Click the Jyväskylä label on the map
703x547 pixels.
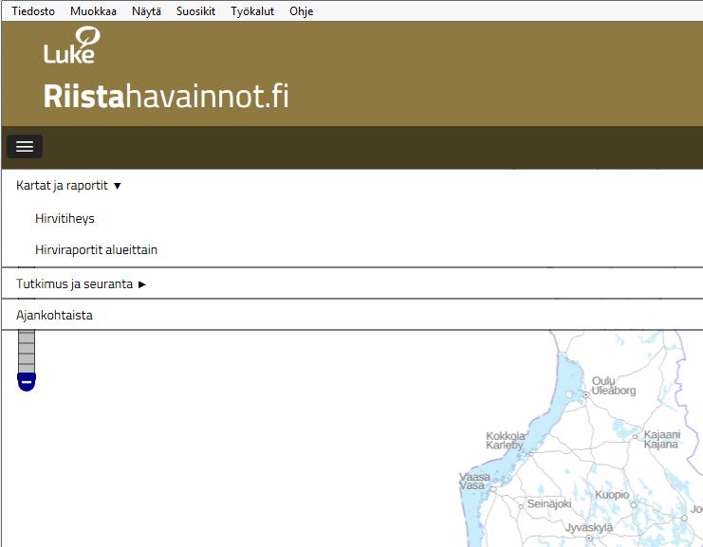[x=589, y=528]
